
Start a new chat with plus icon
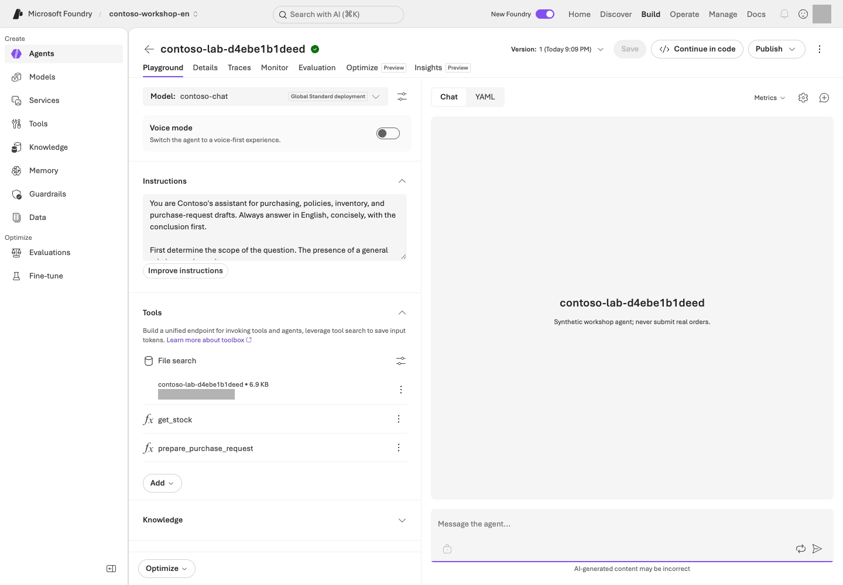(824, 98)
